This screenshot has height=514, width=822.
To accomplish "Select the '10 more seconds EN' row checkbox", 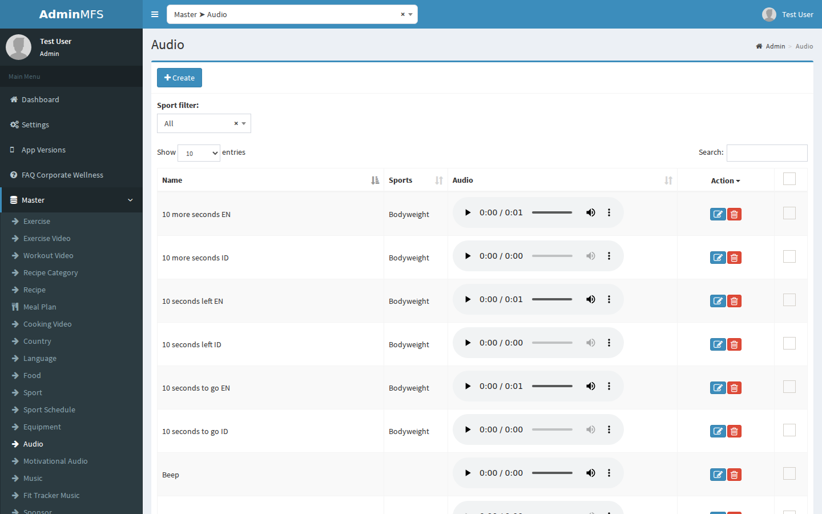I will pyautogui.click(x=789, y=213).
